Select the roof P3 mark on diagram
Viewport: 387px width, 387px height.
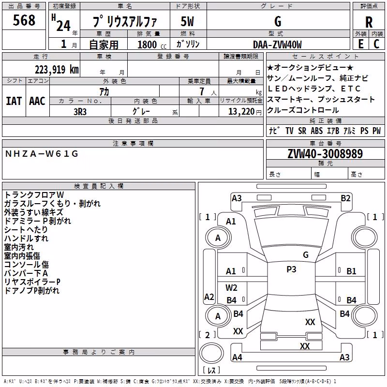pos(291,269)
